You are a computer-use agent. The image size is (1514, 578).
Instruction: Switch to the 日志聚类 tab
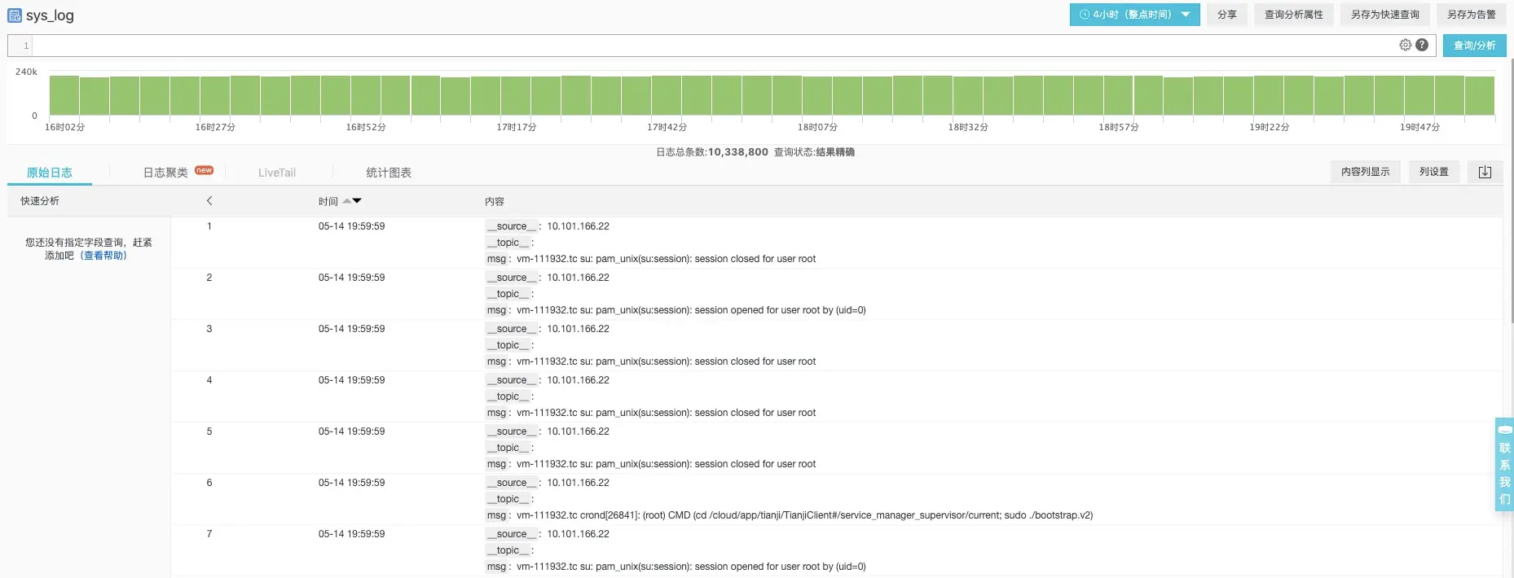pos(165,173)
